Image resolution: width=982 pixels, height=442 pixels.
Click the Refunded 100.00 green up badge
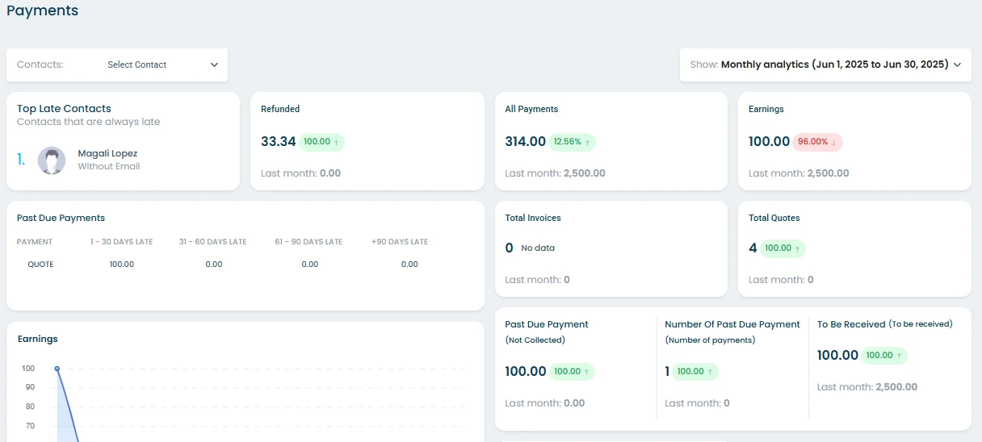(x=322, y=141)
